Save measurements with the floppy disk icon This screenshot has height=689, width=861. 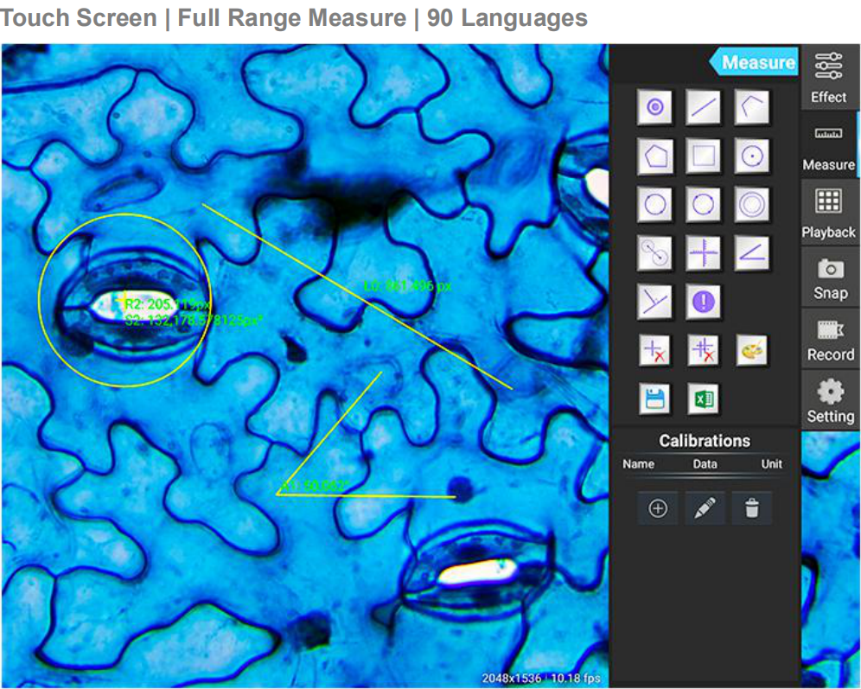pyautogui.click(x=654, y=399)
